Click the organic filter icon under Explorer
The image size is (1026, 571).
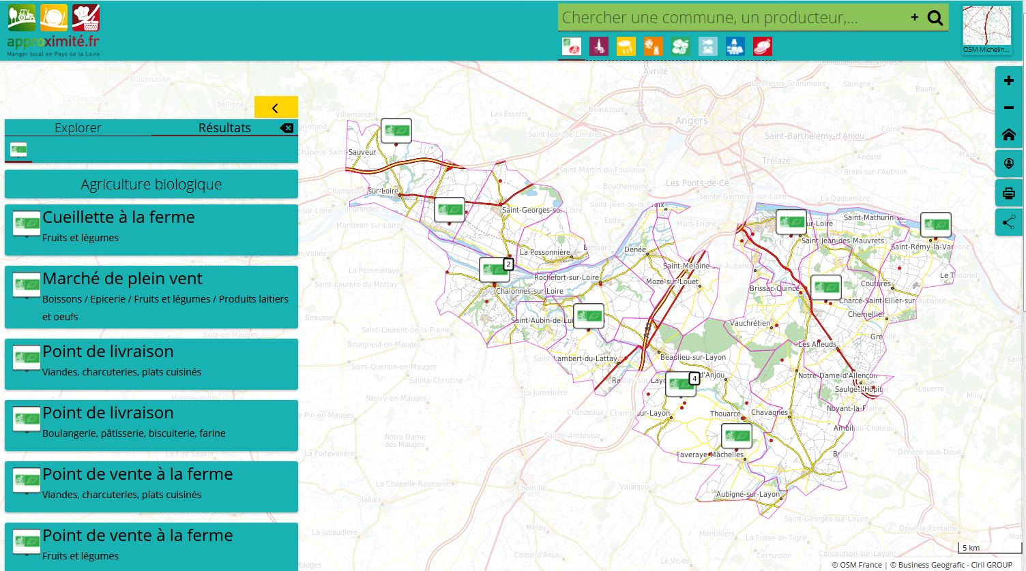click(18, 150)
